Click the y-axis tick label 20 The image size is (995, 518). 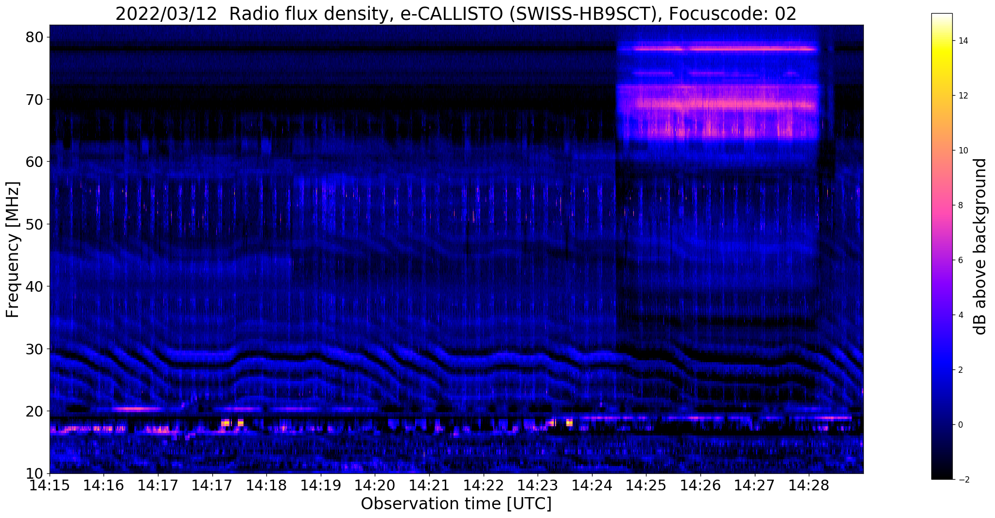point(35,411)
